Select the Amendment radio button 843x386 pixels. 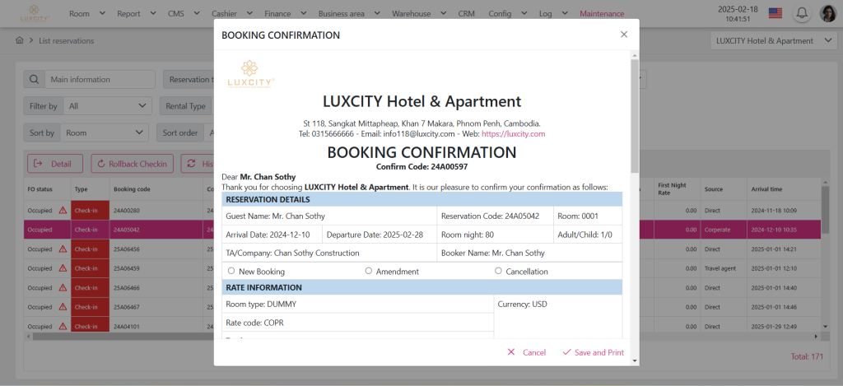tap(369, 271)
